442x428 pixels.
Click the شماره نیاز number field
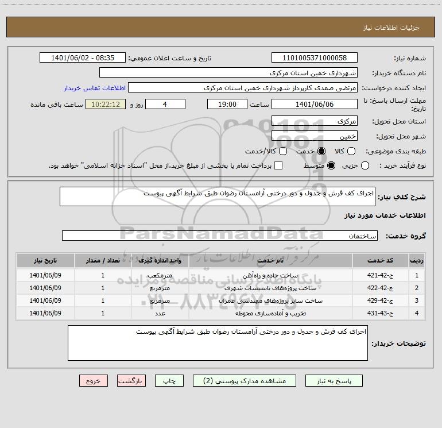tap(315, 58)
